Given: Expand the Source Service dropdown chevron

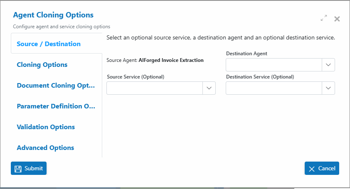Looking at the screenshot, I should [209, 88].
